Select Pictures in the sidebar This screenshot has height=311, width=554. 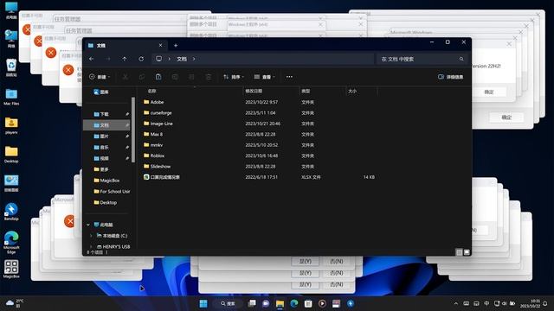coord(107,136)
